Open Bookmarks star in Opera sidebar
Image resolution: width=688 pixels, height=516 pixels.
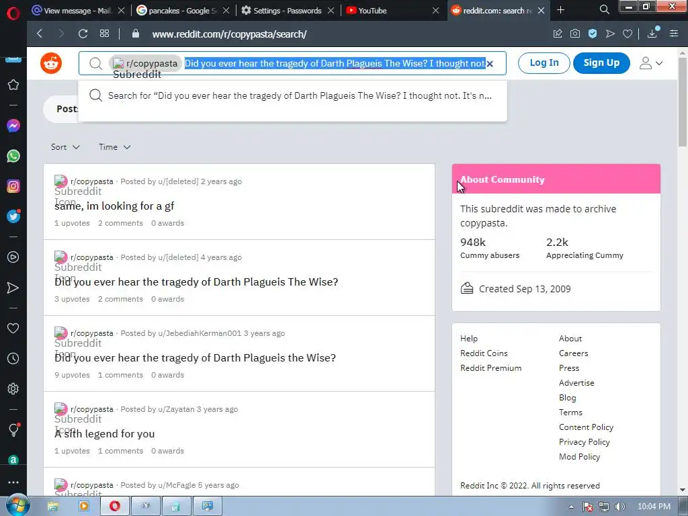point(13,85)
